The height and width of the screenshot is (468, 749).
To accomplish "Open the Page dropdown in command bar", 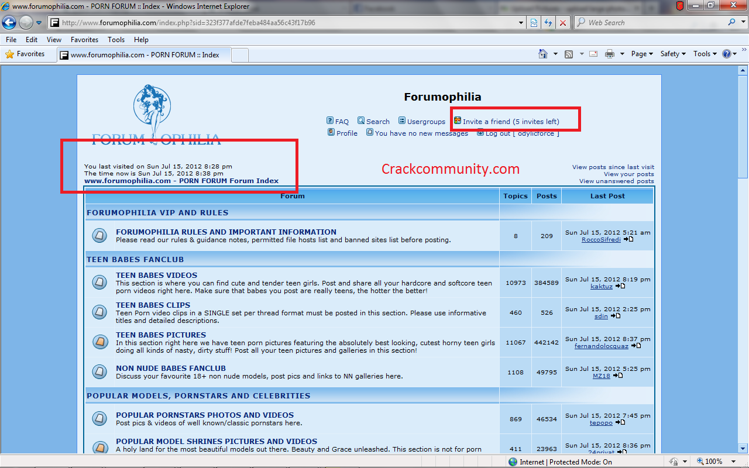I will tap(643, 54).
